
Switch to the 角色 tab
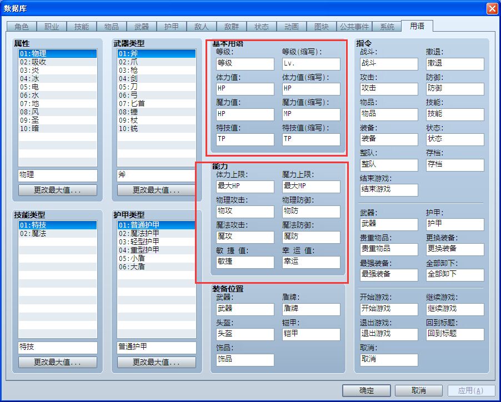tap(22, 27)
